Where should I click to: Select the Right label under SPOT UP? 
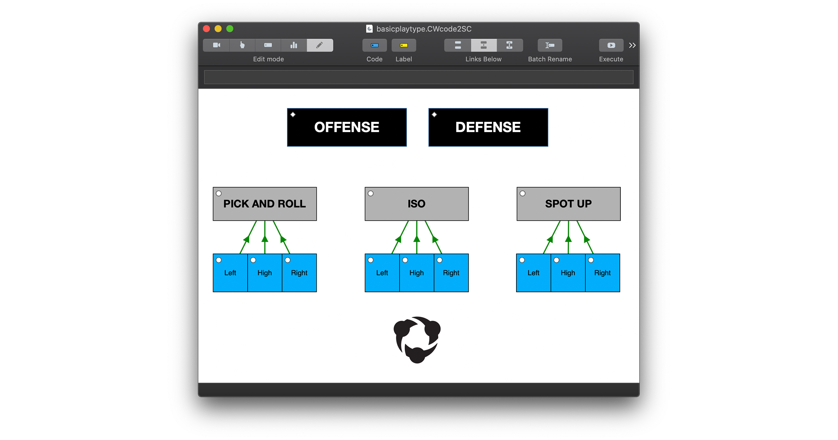[602, 273]
